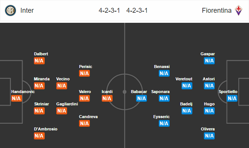Click Fiorentina's 4-2-3-1 formation text
Screen dimensions: 249x148
point(137,10)
